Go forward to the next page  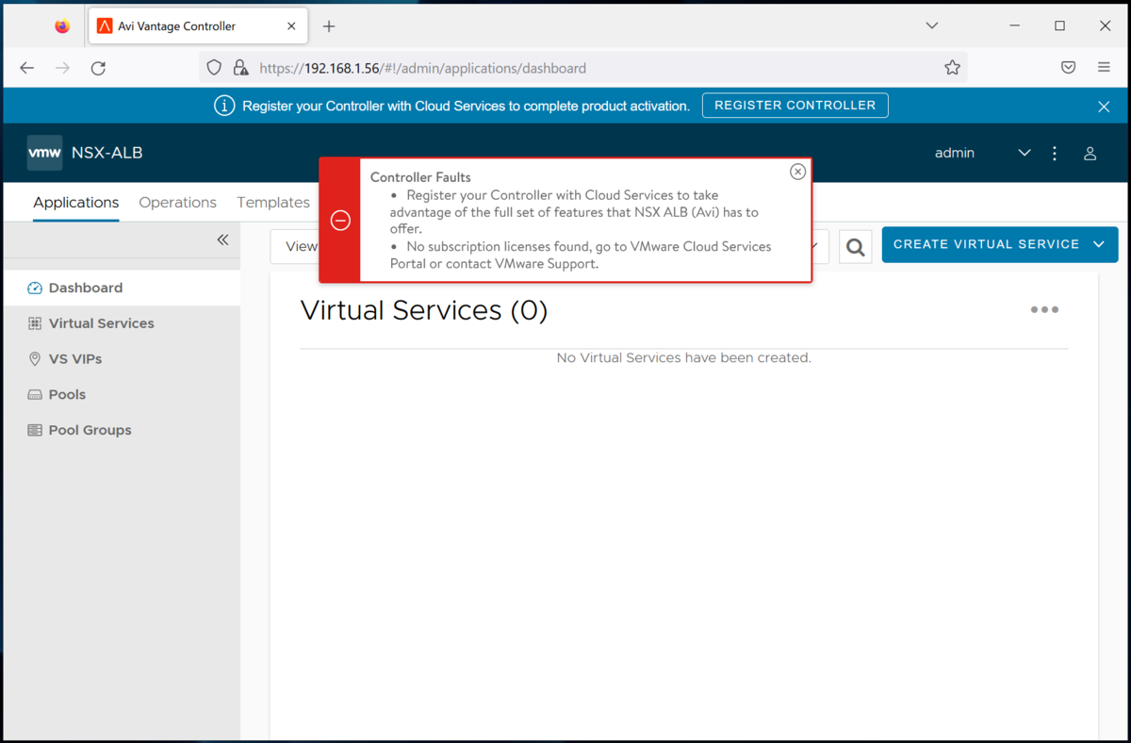click(62, 68)
